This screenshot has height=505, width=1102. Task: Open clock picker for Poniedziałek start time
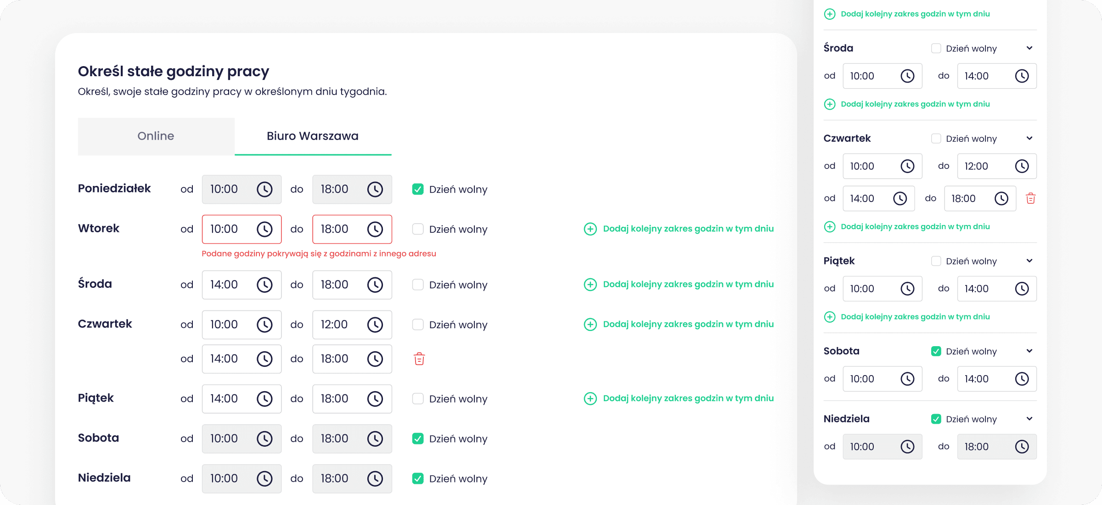264,189
